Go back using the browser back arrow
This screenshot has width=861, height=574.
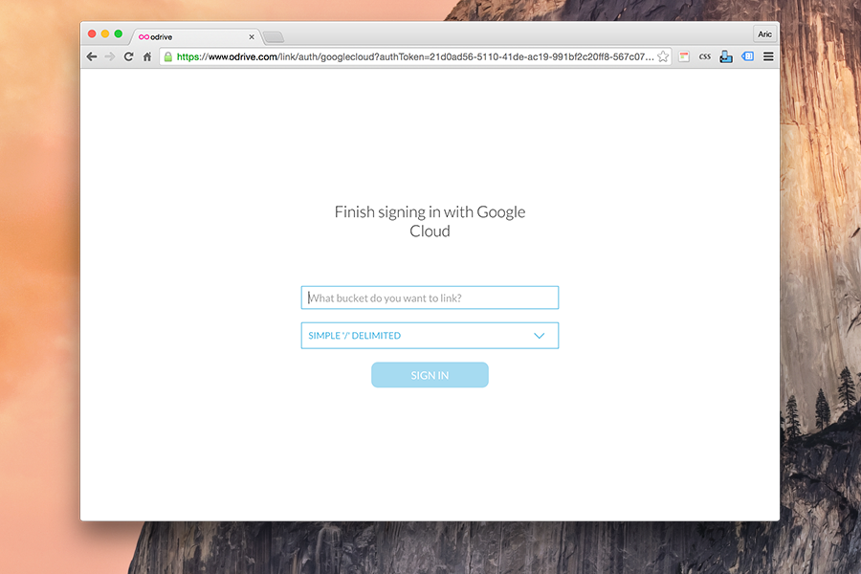tap(92, 56)
